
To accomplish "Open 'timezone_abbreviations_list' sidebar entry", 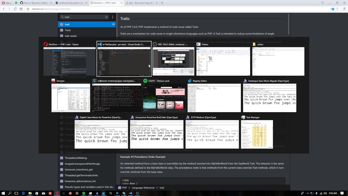I will pos(87,181).
